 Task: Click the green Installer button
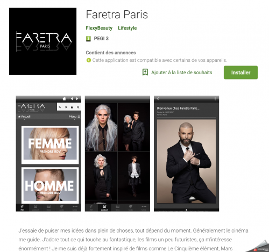(x=240, y=73)
